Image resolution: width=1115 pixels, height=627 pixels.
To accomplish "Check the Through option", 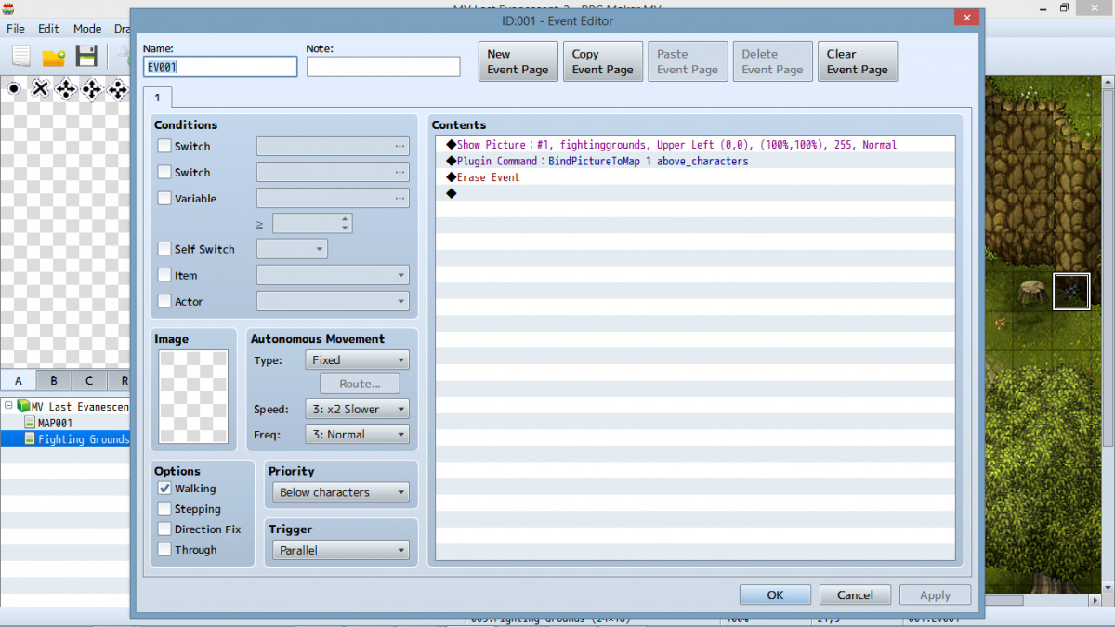I will point(164,550).
